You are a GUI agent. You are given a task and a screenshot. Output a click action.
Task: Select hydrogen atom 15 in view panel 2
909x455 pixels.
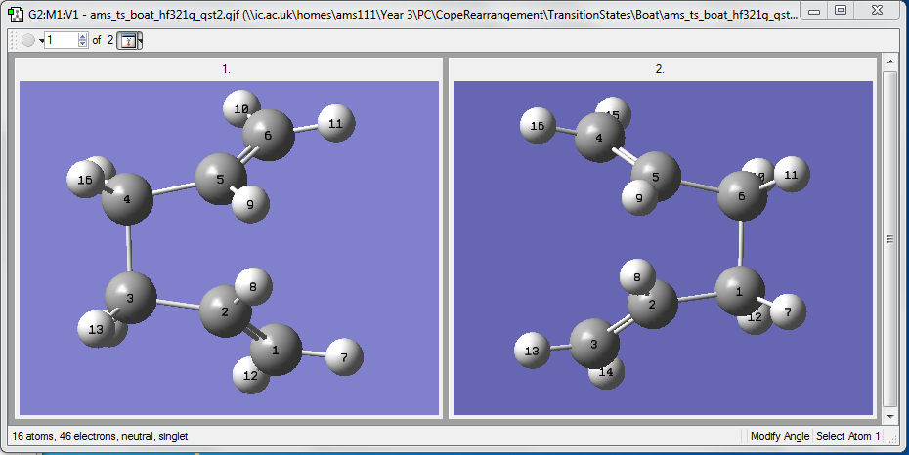614,112
